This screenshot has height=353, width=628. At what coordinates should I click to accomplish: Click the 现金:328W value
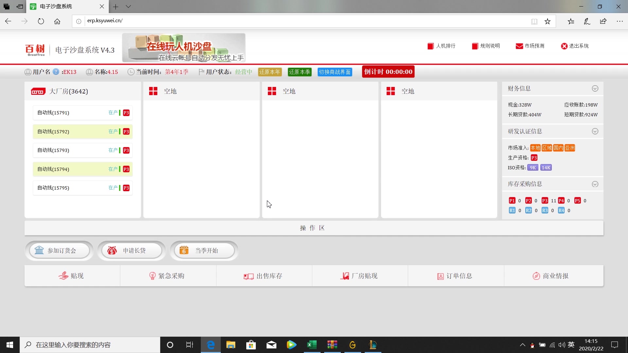pos(520,105)
